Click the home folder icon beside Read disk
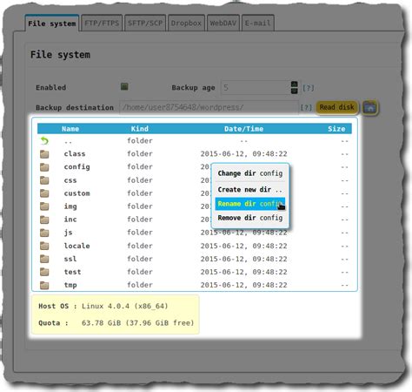The width and height of the screenshot is (412, 392). [x=370, y=108]
